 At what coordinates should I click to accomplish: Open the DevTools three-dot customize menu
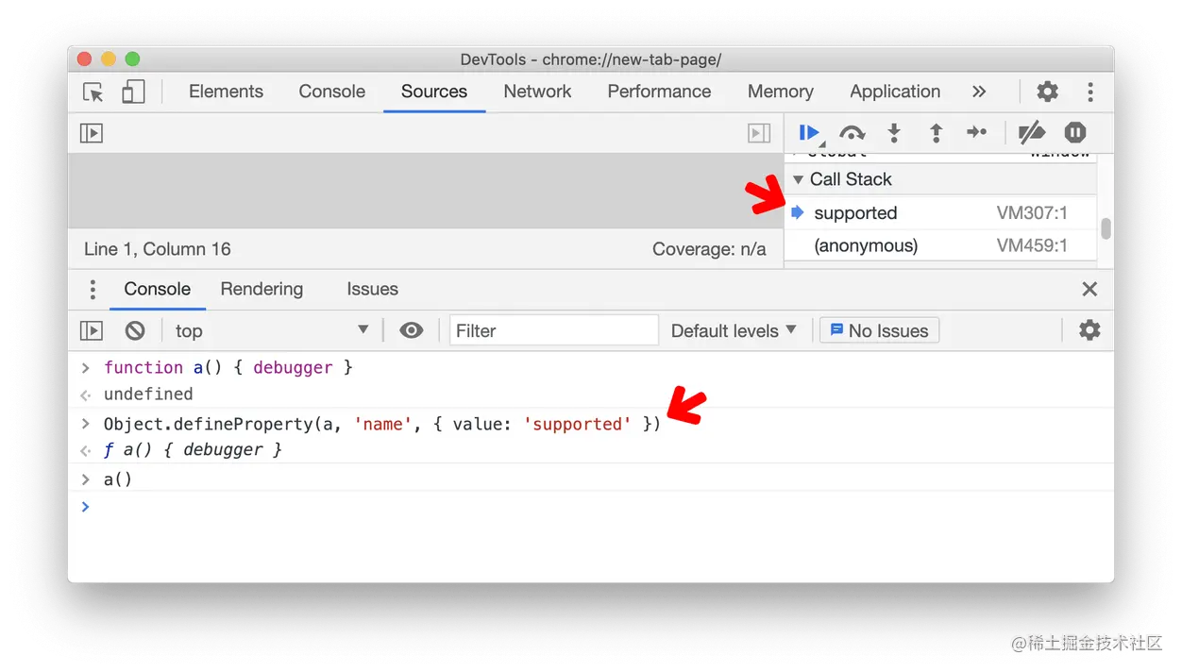click(1090, 92)
